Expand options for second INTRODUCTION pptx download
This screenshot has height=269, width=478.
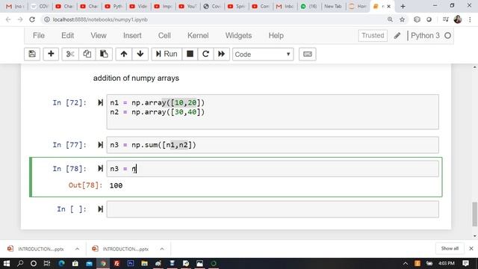[x=162, y=249]
